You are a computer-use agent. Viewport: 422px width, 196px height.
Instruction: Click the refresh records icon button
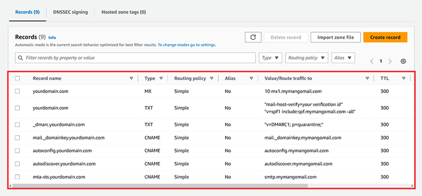(x=253, y=38)
